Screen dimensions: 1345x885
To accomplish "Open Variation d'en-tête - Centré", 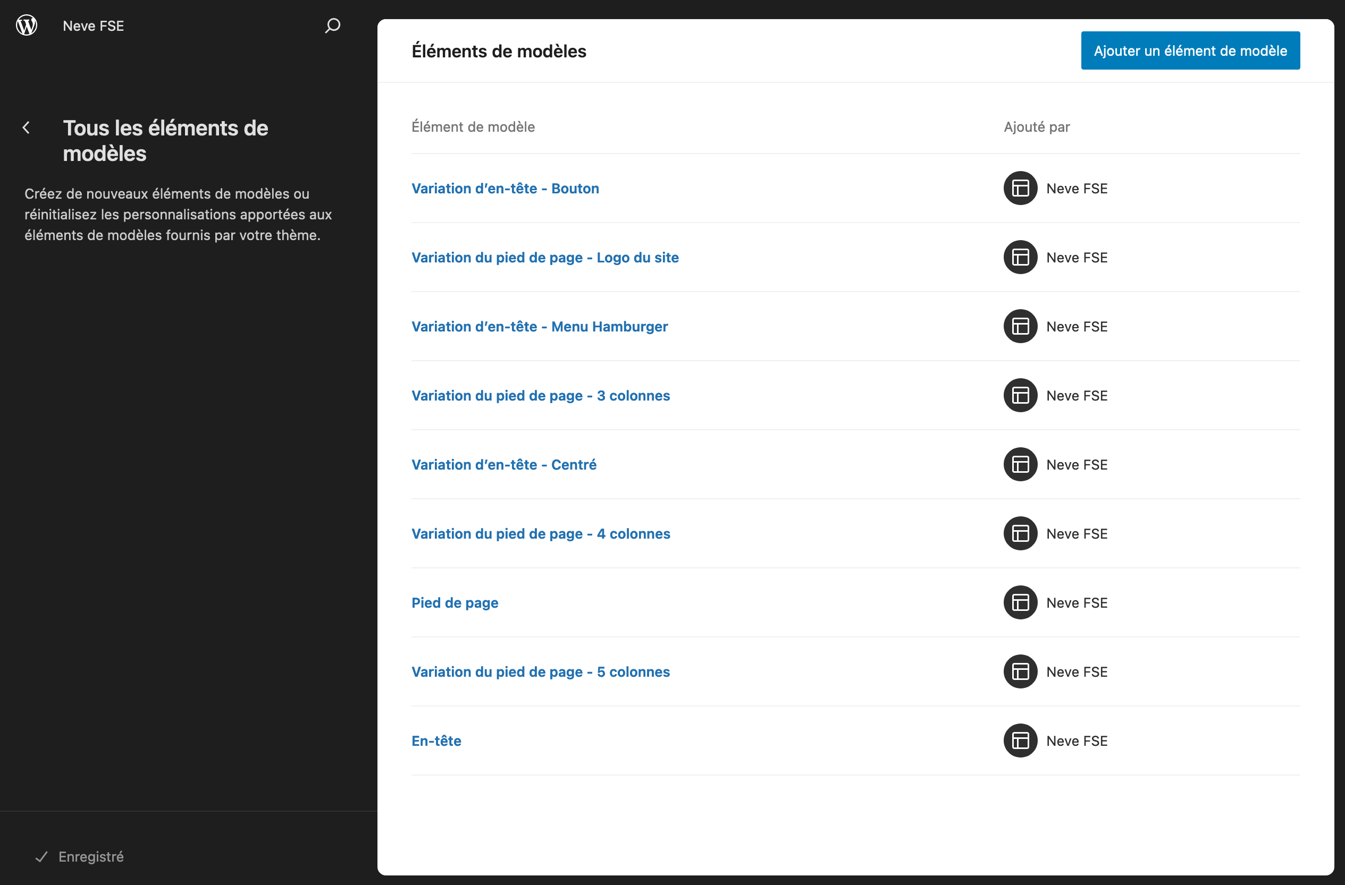I will coord(503,465).
